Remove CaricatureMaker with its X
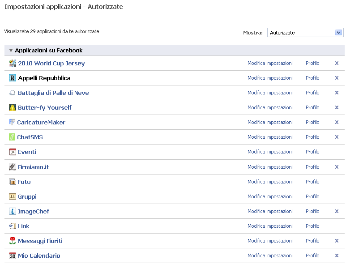Screen dimensions: 346x264 [337, 123]
